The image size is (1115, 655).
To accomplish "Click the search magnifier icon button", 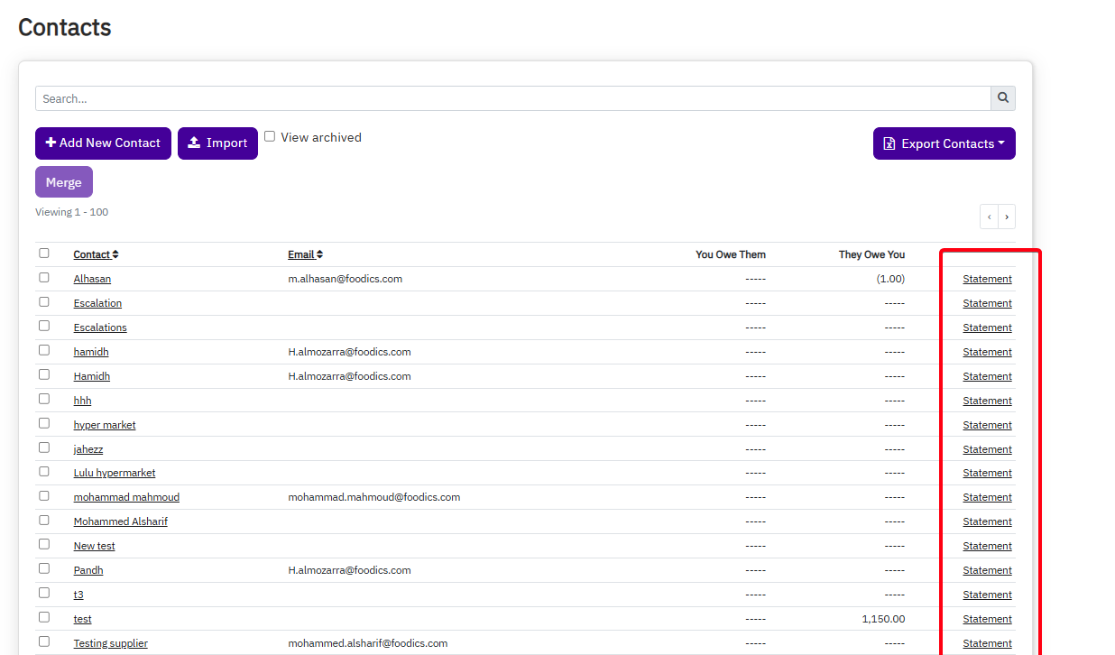I will click(1003, 98).
